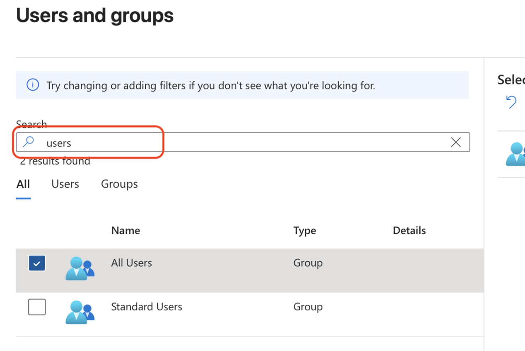Image resolution: width=525 pixels, height=351 pixels.
Task: Click the 2 results found text
Action: tap(54, 161)
